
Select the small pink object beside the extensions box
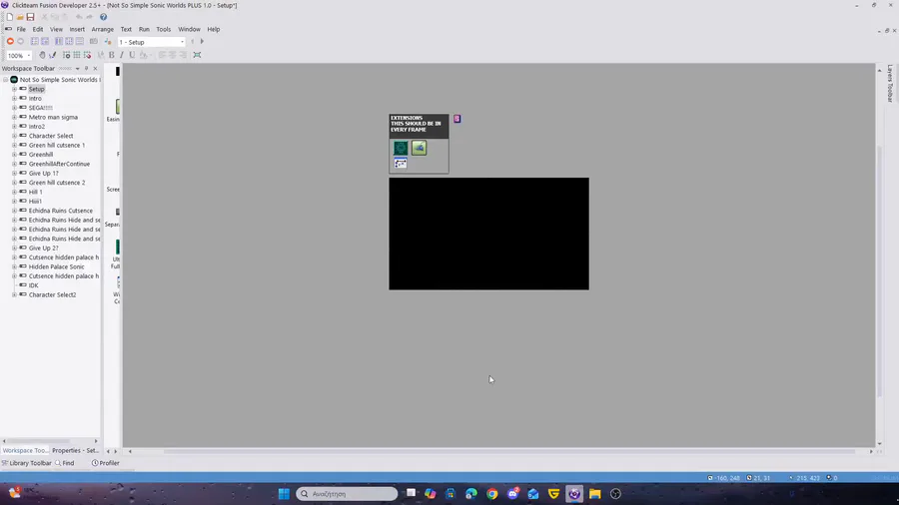[x=456, y=119]
